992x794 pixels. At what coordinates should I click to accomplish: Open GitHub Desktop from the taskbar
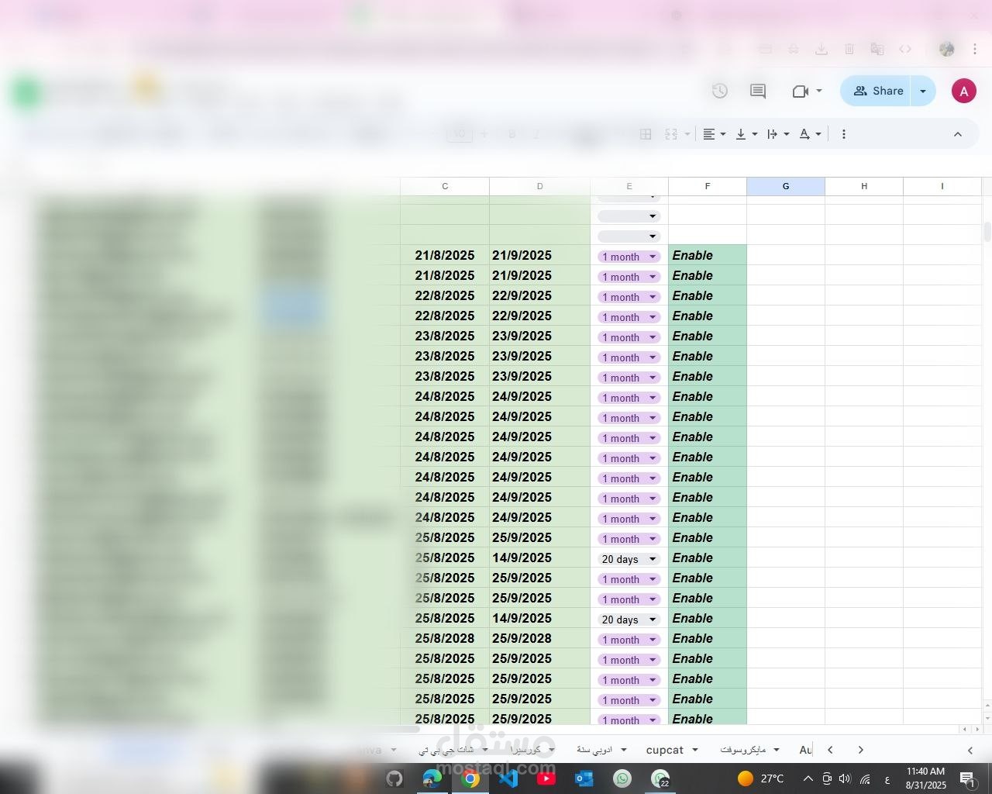click(x=394, y=778)
